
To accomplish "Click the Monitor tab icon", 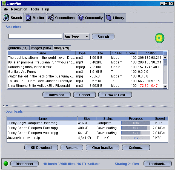I will click(x=28, y=18).
